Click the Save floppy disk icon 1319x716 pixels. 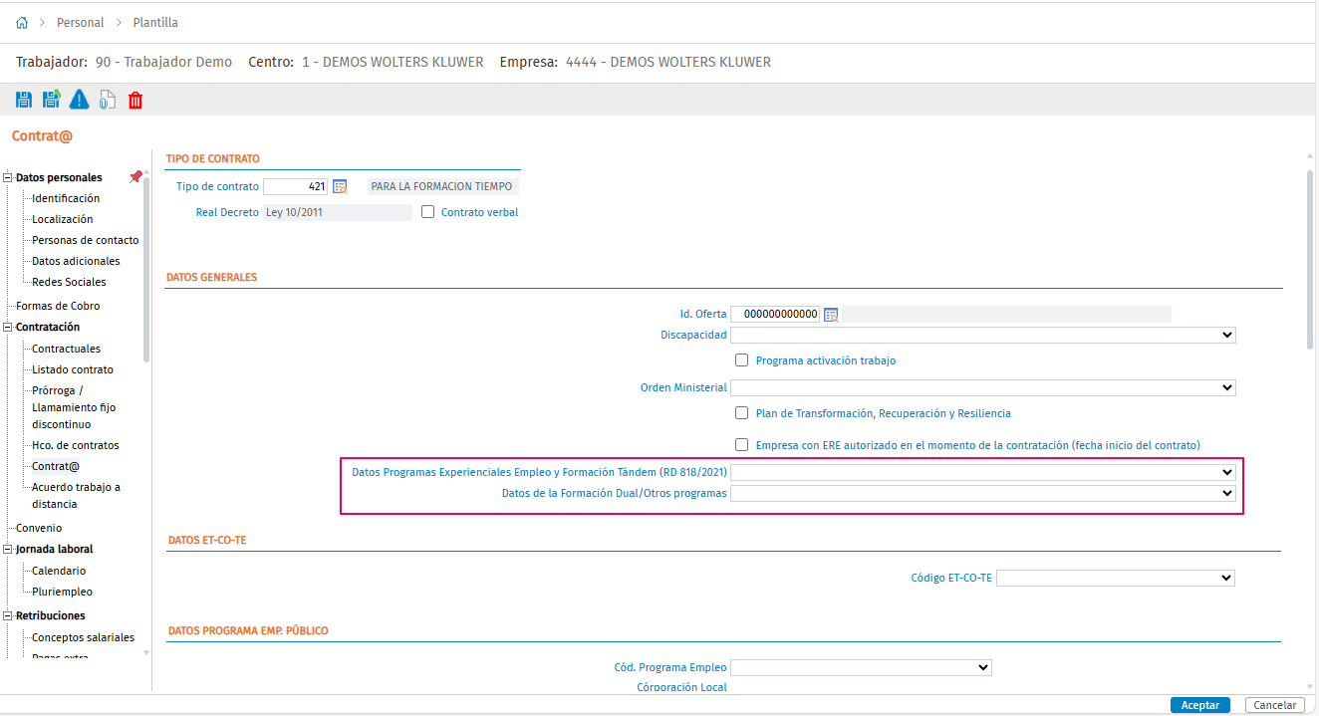24,100
